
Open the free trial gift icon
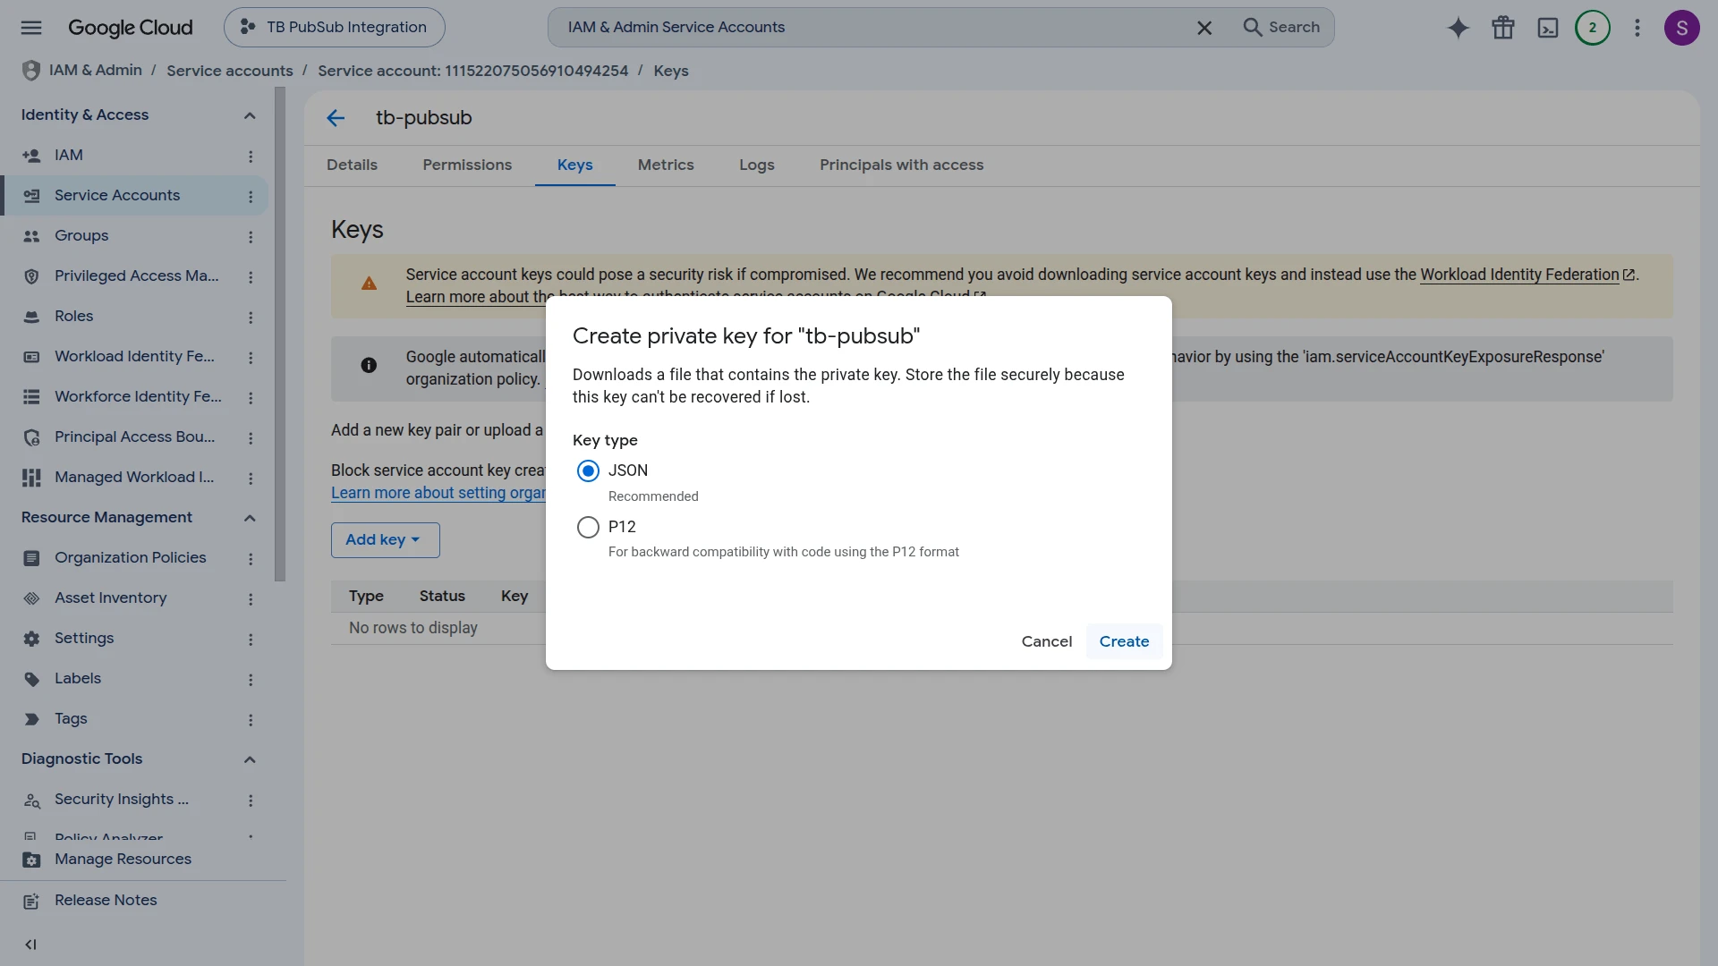(1503, 28)
